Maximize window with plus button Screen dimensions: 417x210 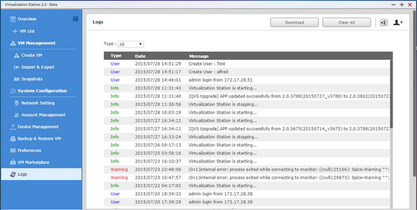(x=401, y=5)
